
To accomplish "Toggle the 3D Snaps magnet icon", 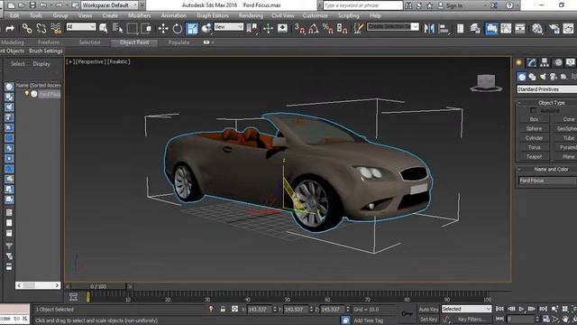I will pyautogui.click(x=299, y=28).
